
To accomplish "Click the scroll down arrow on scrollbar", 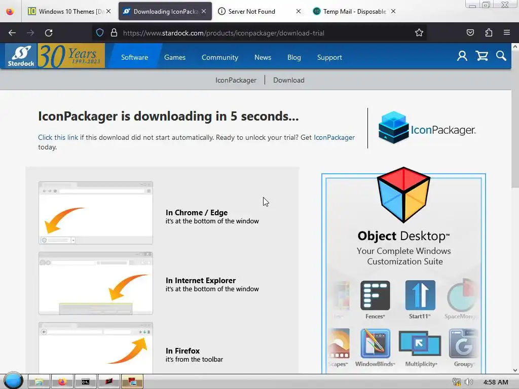I will (515, 370).
